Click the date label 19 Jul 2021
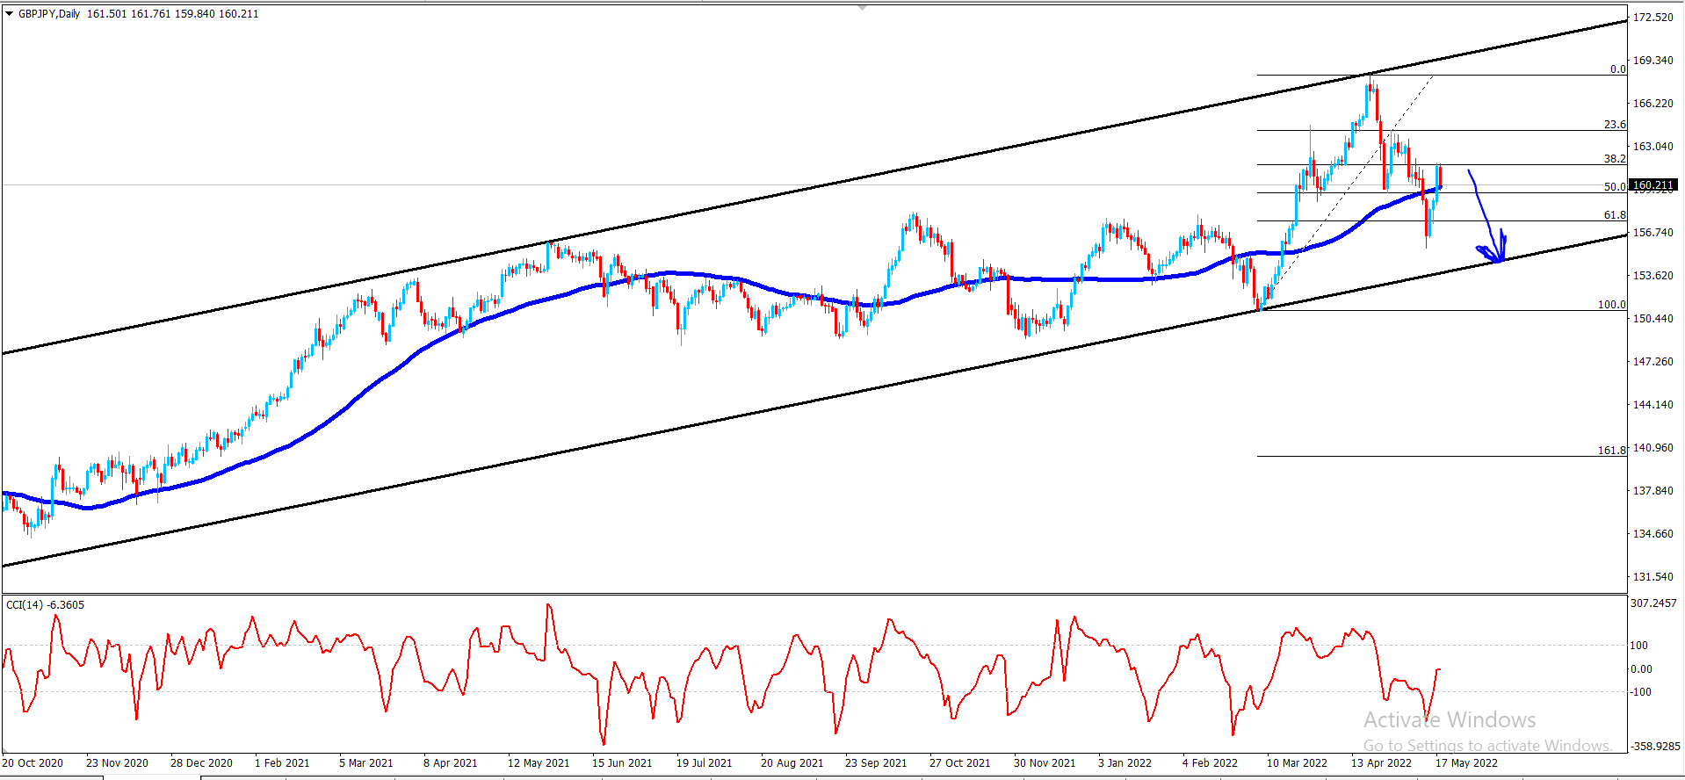Screen dimensions: 1685x780 click(x=704, y=763)
